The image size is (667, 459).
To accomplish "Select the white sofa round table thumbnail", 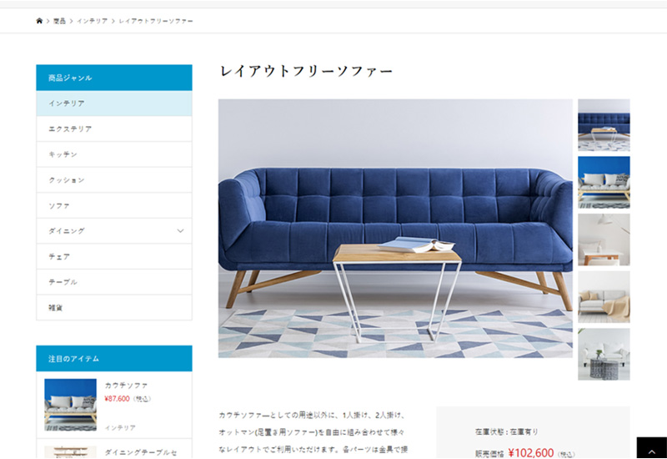I will (x=604, y=354).
